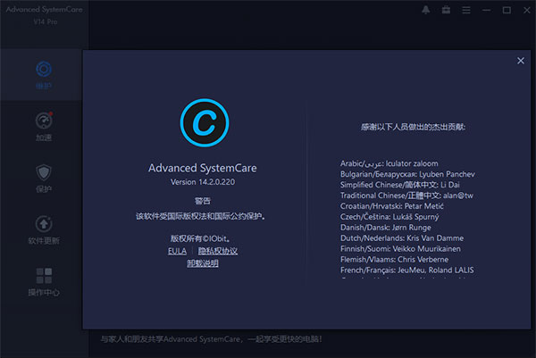Select the Finnish Veikko Muurikainen credit
Viewport: 536px width, 358px height.
(400, 249)
